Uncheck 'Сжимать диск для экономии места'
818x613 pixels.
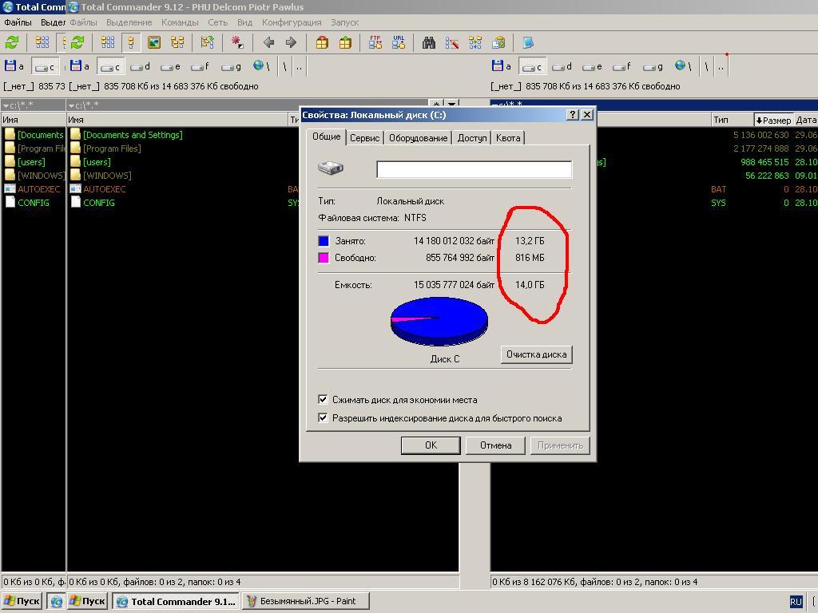pyautogui.click(x=323, y=399)
